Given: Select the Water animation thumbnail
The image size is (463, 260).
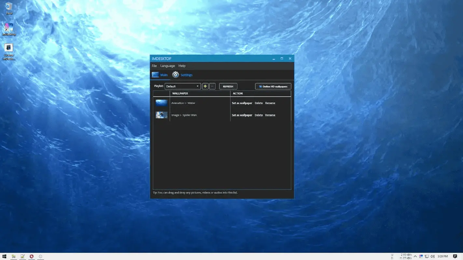Looking at the screenshot, I should coord(161,103).
